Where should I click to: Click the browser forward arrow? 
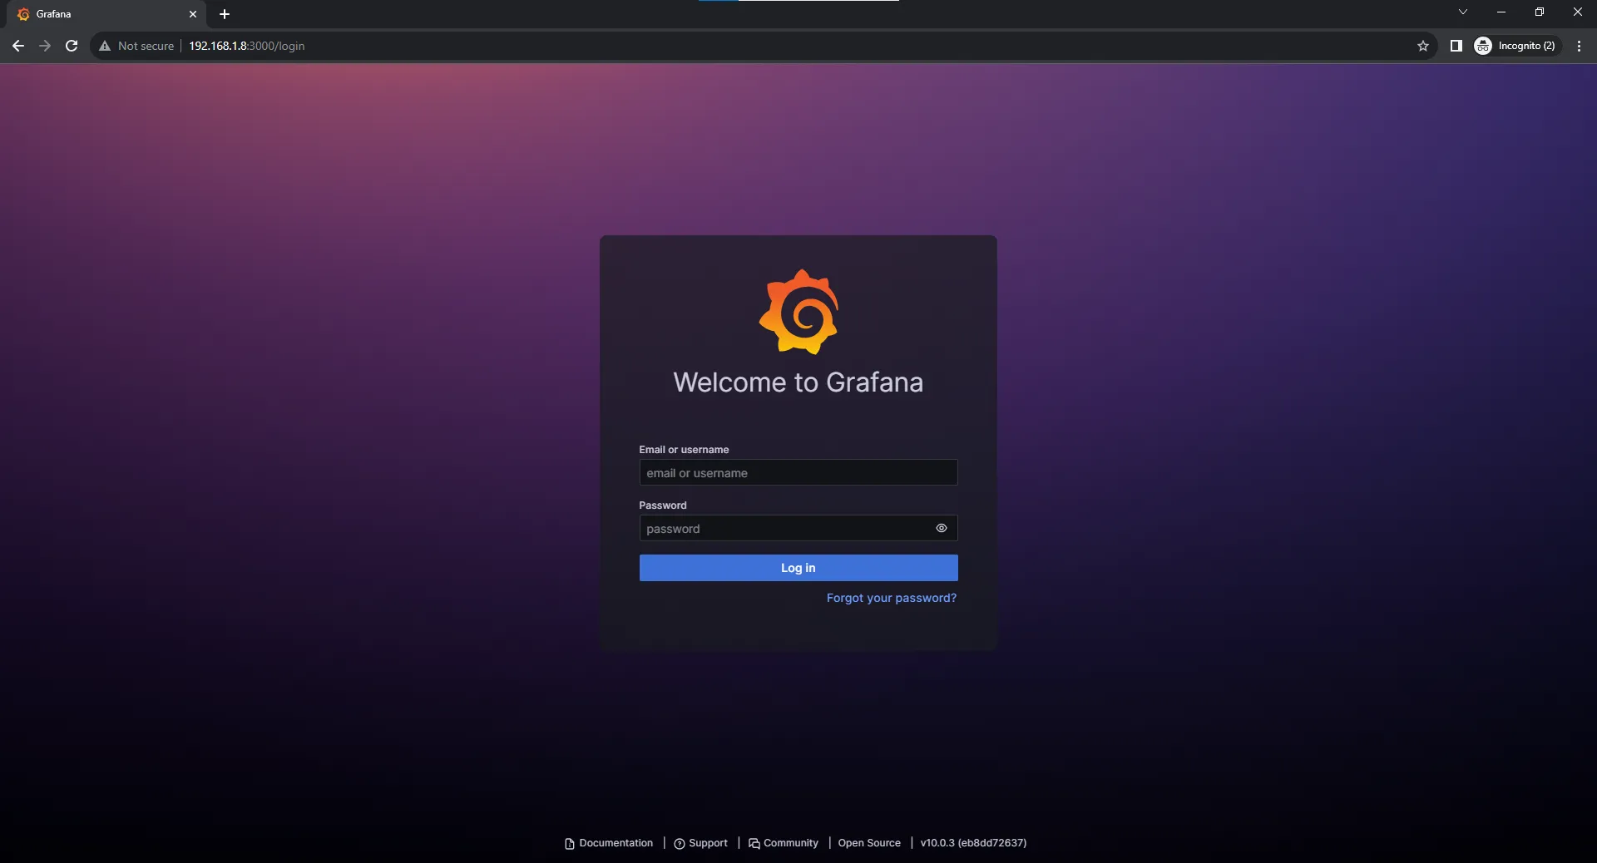(45, 46)
